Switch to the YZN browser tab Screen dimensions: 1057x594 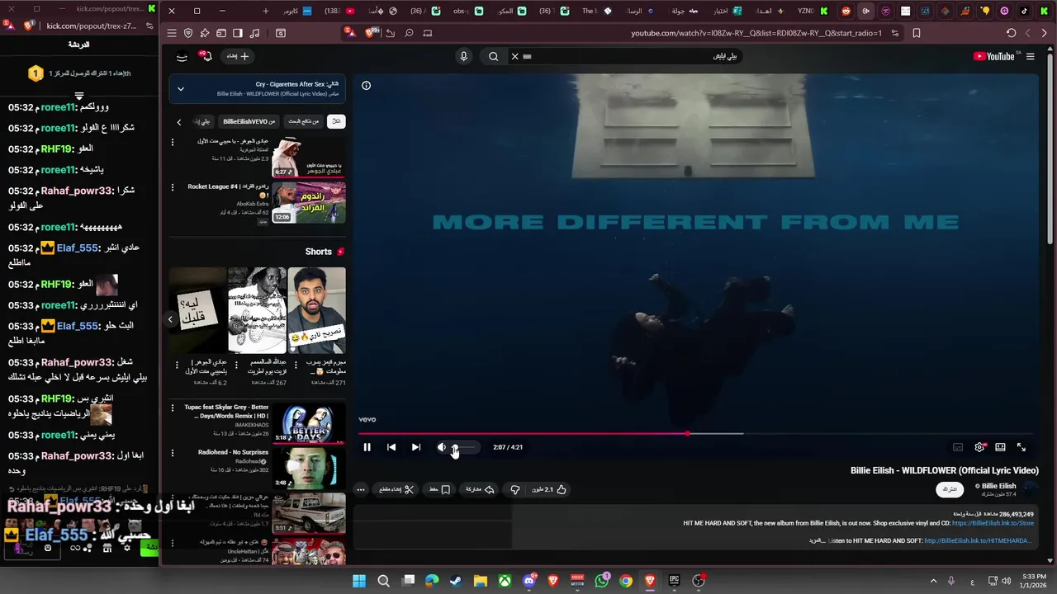(x=813, y=11)
